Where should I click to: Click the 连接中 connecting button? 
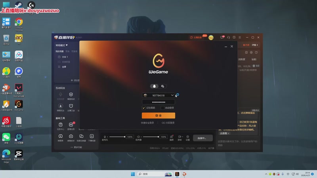click(x=202, y=138)
